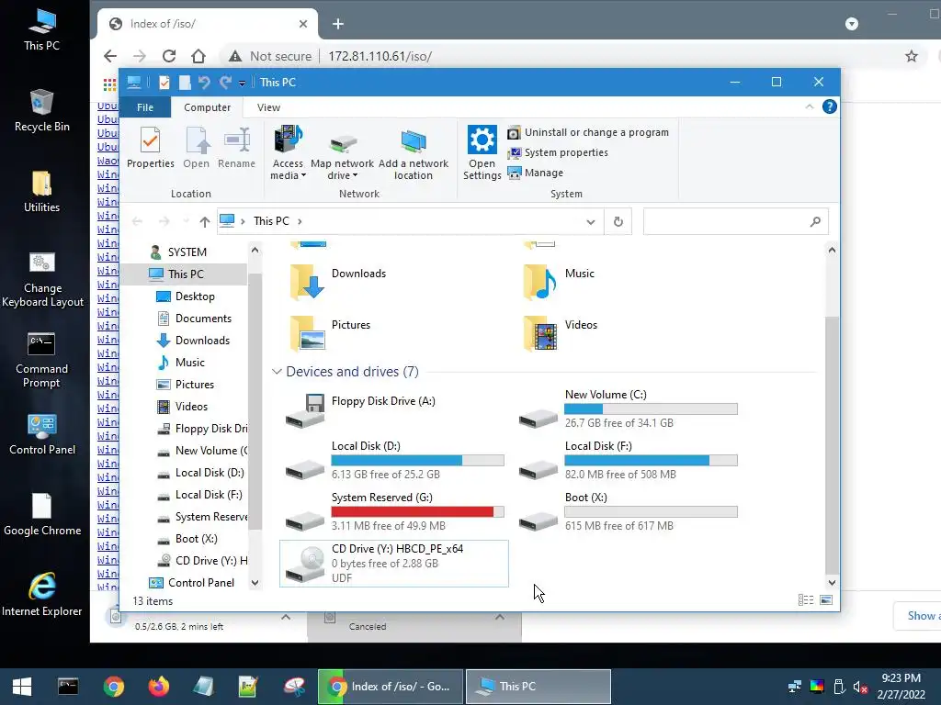Click navigation pane scroll down arrow
Image resolution: width=941 pixels, height=705 pixels.
coord(255,583)
